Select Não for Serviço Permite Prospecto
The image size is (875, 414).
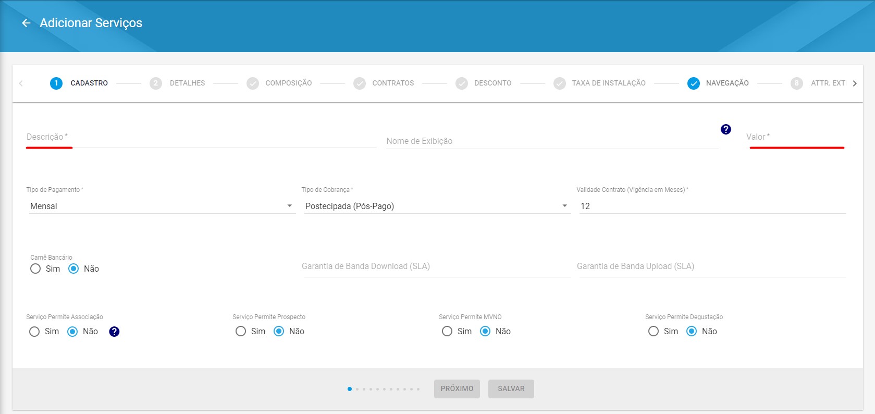tap(279, 332)
